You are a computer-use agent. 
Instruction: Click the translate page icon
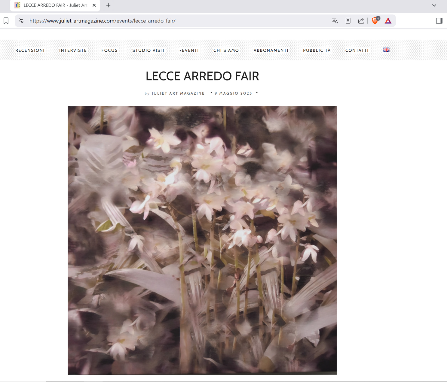(x=335, y=21)
